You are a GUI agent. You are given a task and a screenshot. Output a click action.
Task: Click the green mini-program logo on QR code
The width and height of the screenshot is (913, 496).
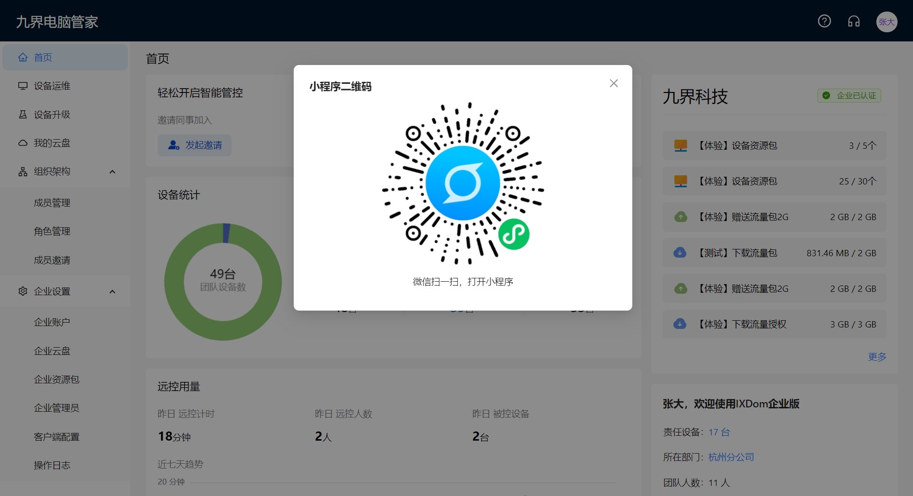point(514,235)
